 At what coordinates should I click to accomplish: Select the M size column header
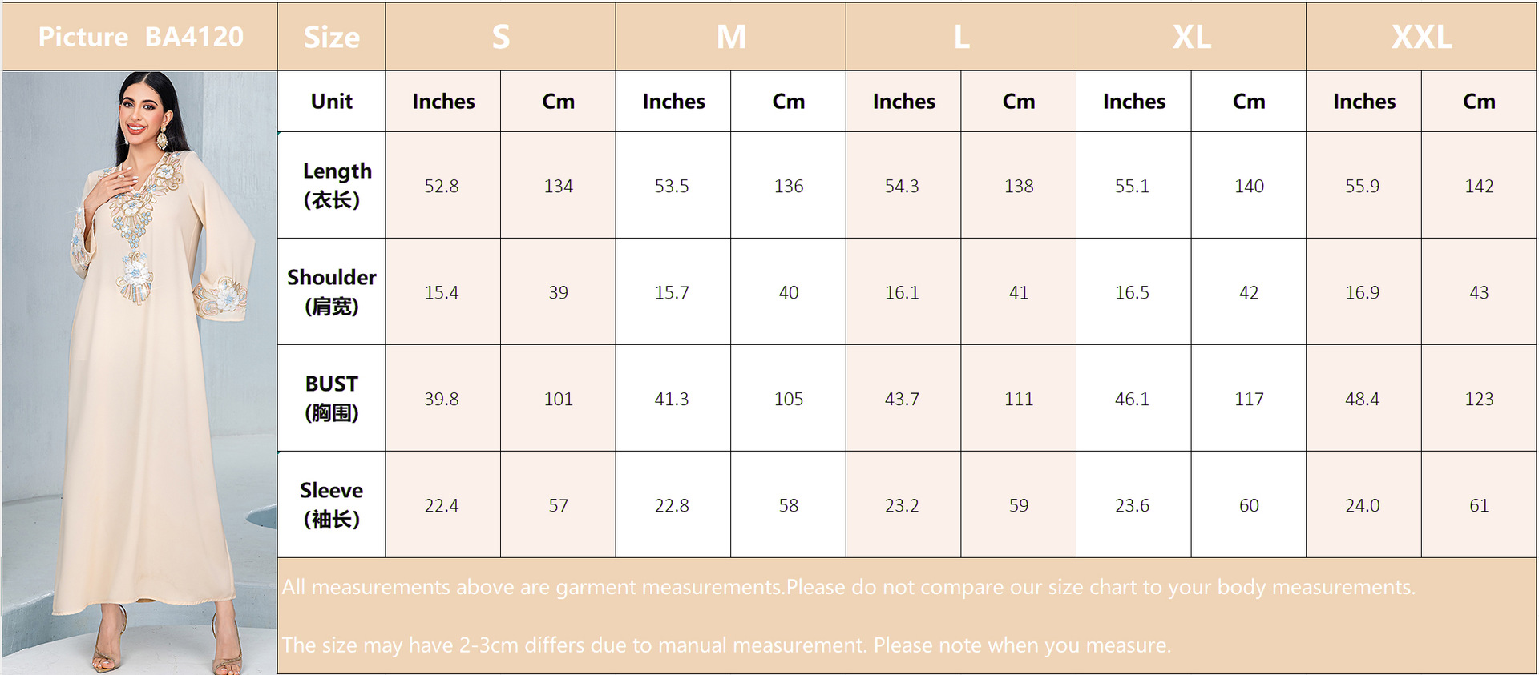coord(730,37)
